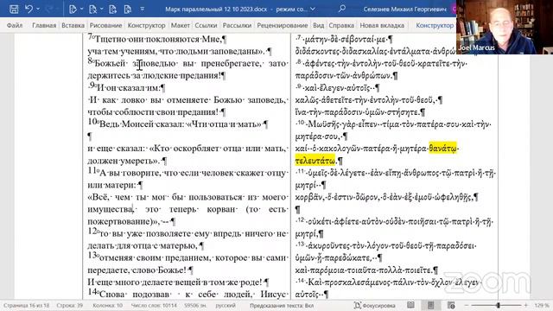The image size is (553, 311).
Task: Switch to the Вставка ribbon tab
Action: click(73, 25)
